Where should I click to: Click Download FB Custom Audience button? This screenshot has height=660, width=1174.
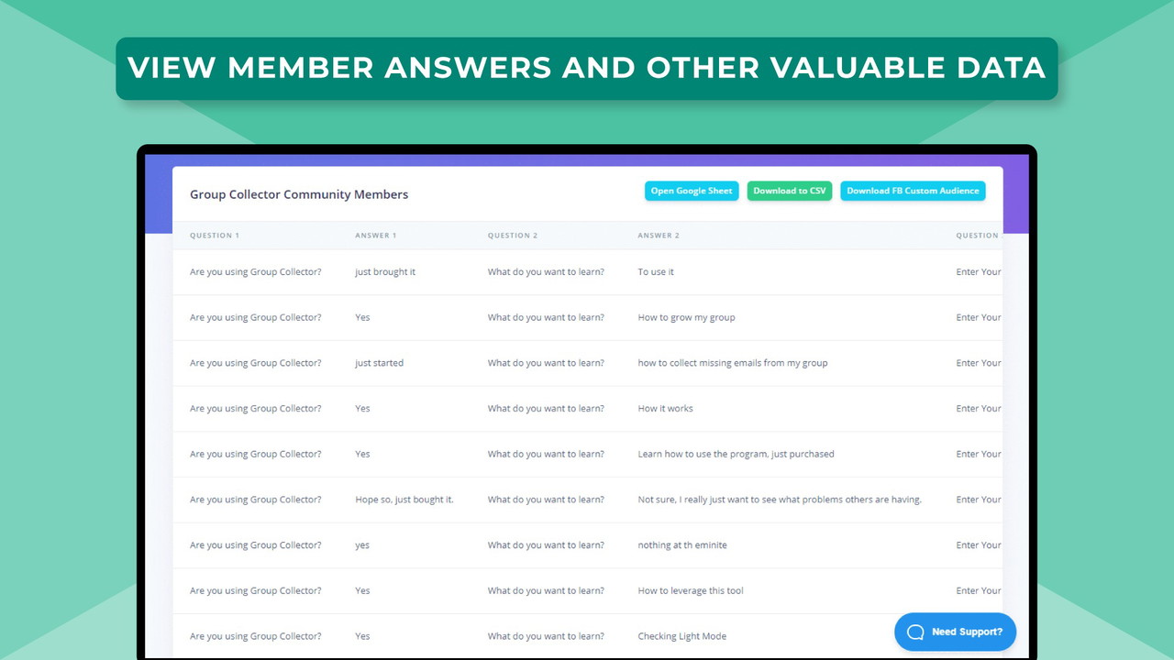click(913, 191)
